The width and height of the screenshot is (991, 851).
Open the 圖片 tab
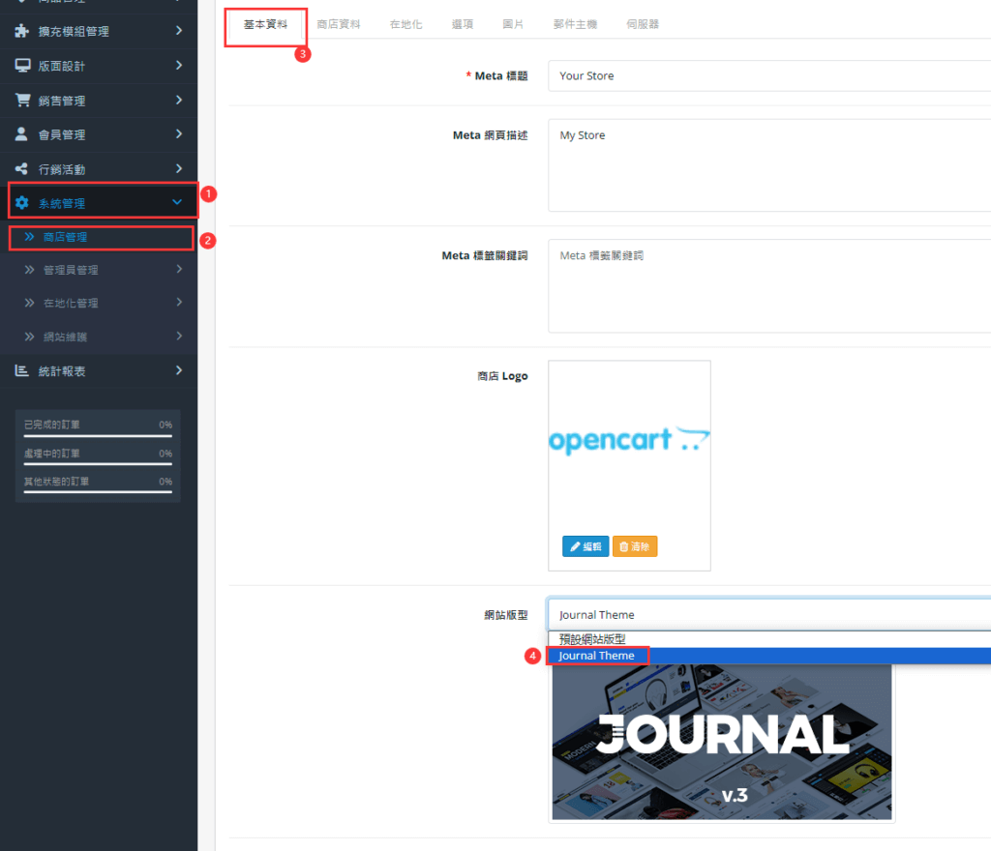point(513,24)
